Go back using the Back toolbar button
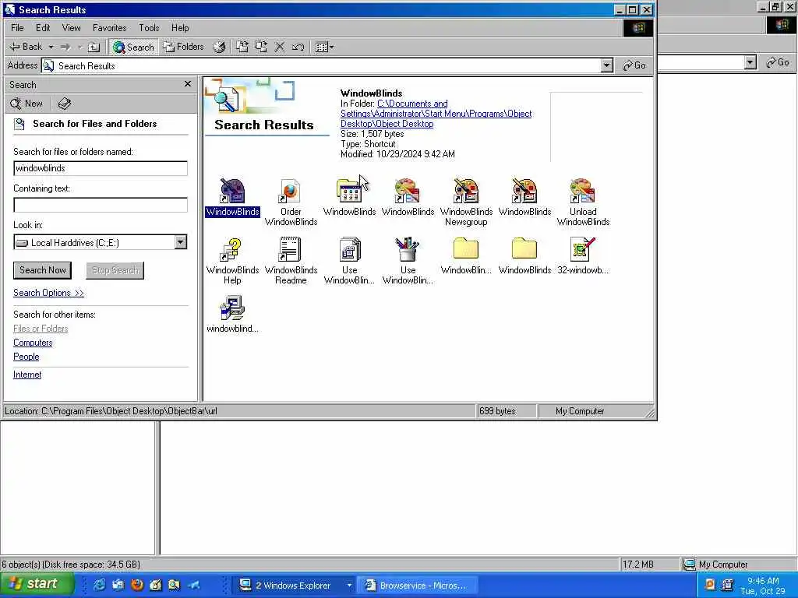798x598 pixels. [x=26, y=47]
